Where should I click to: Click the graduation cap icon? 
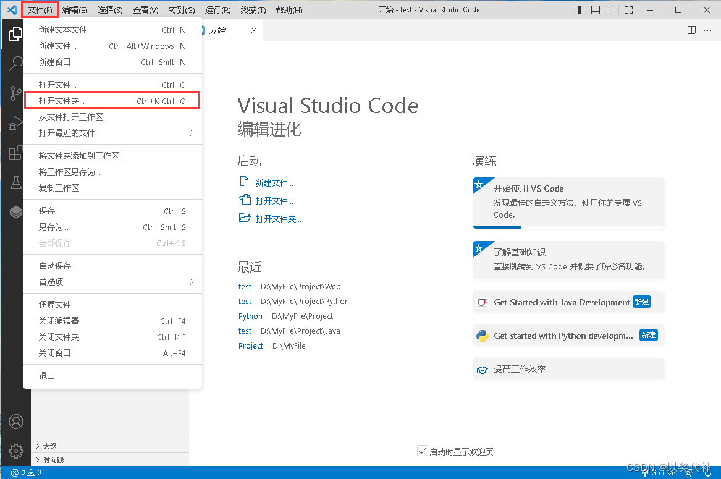coord(483,370)
